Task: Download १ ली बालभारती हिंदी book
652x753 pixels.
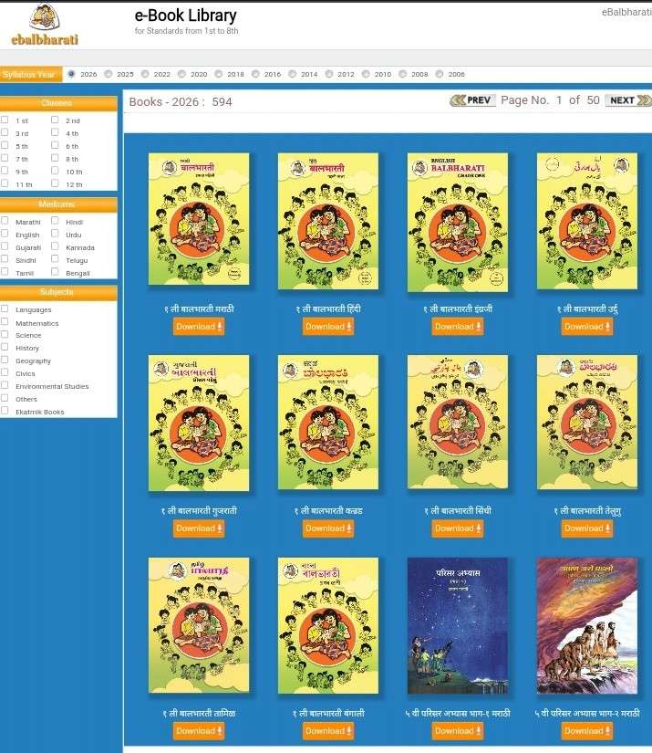Action: click(328, 327)
